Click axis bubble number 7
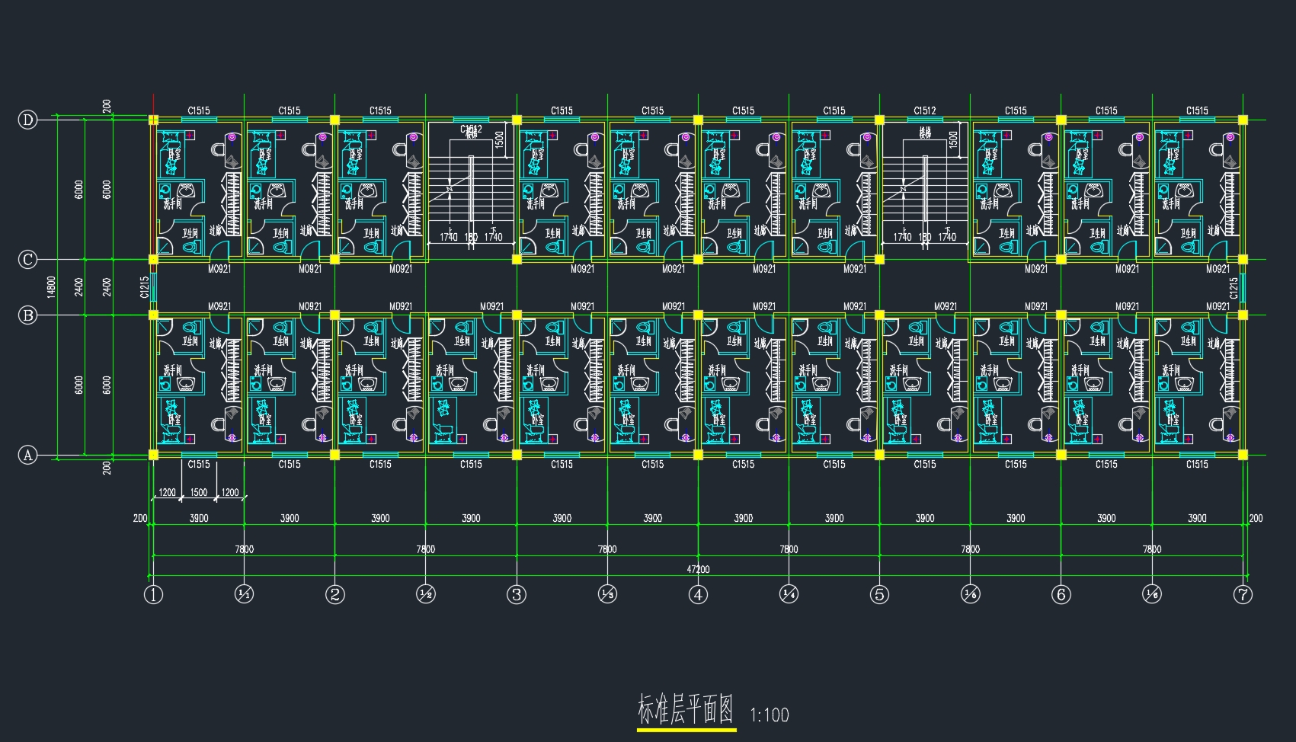This screenshot has width=1296, height=742. point(1243,595)
